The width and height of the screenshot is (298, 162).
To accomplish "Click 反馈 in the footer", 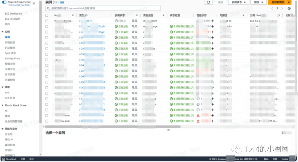I will tap(23, 159).
